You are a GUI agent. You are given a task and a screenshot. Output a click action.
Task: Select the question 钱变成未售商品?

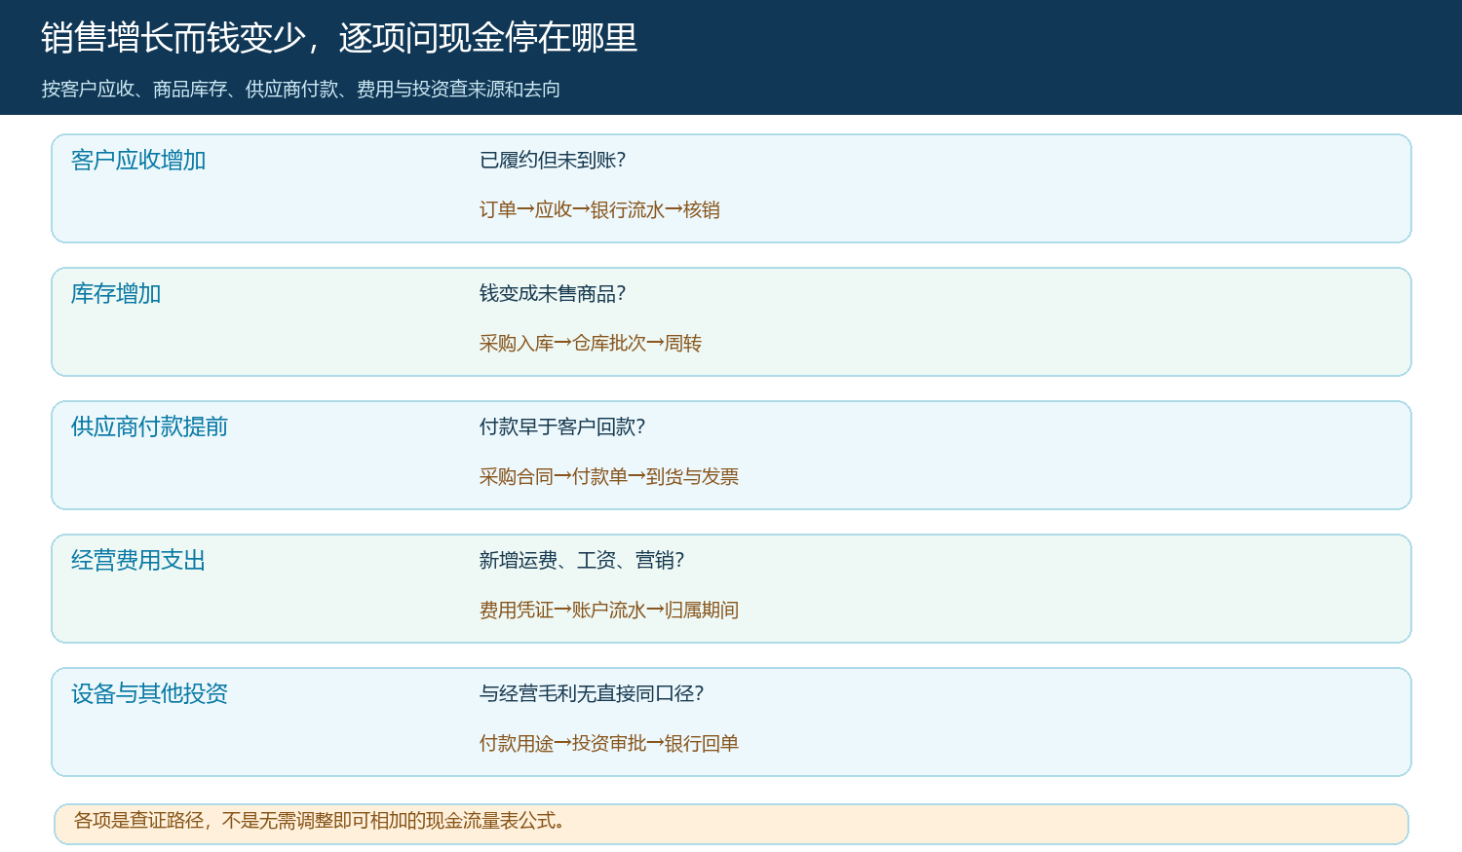553,294
